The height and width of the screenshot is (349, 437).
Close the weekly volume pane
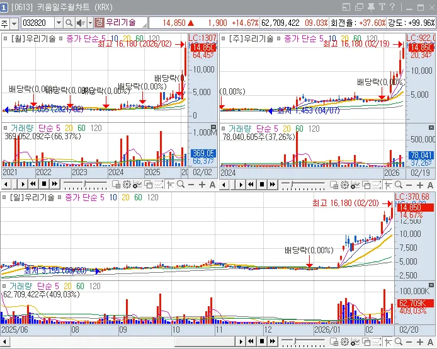pyautogui.click(x=431, y=127)
